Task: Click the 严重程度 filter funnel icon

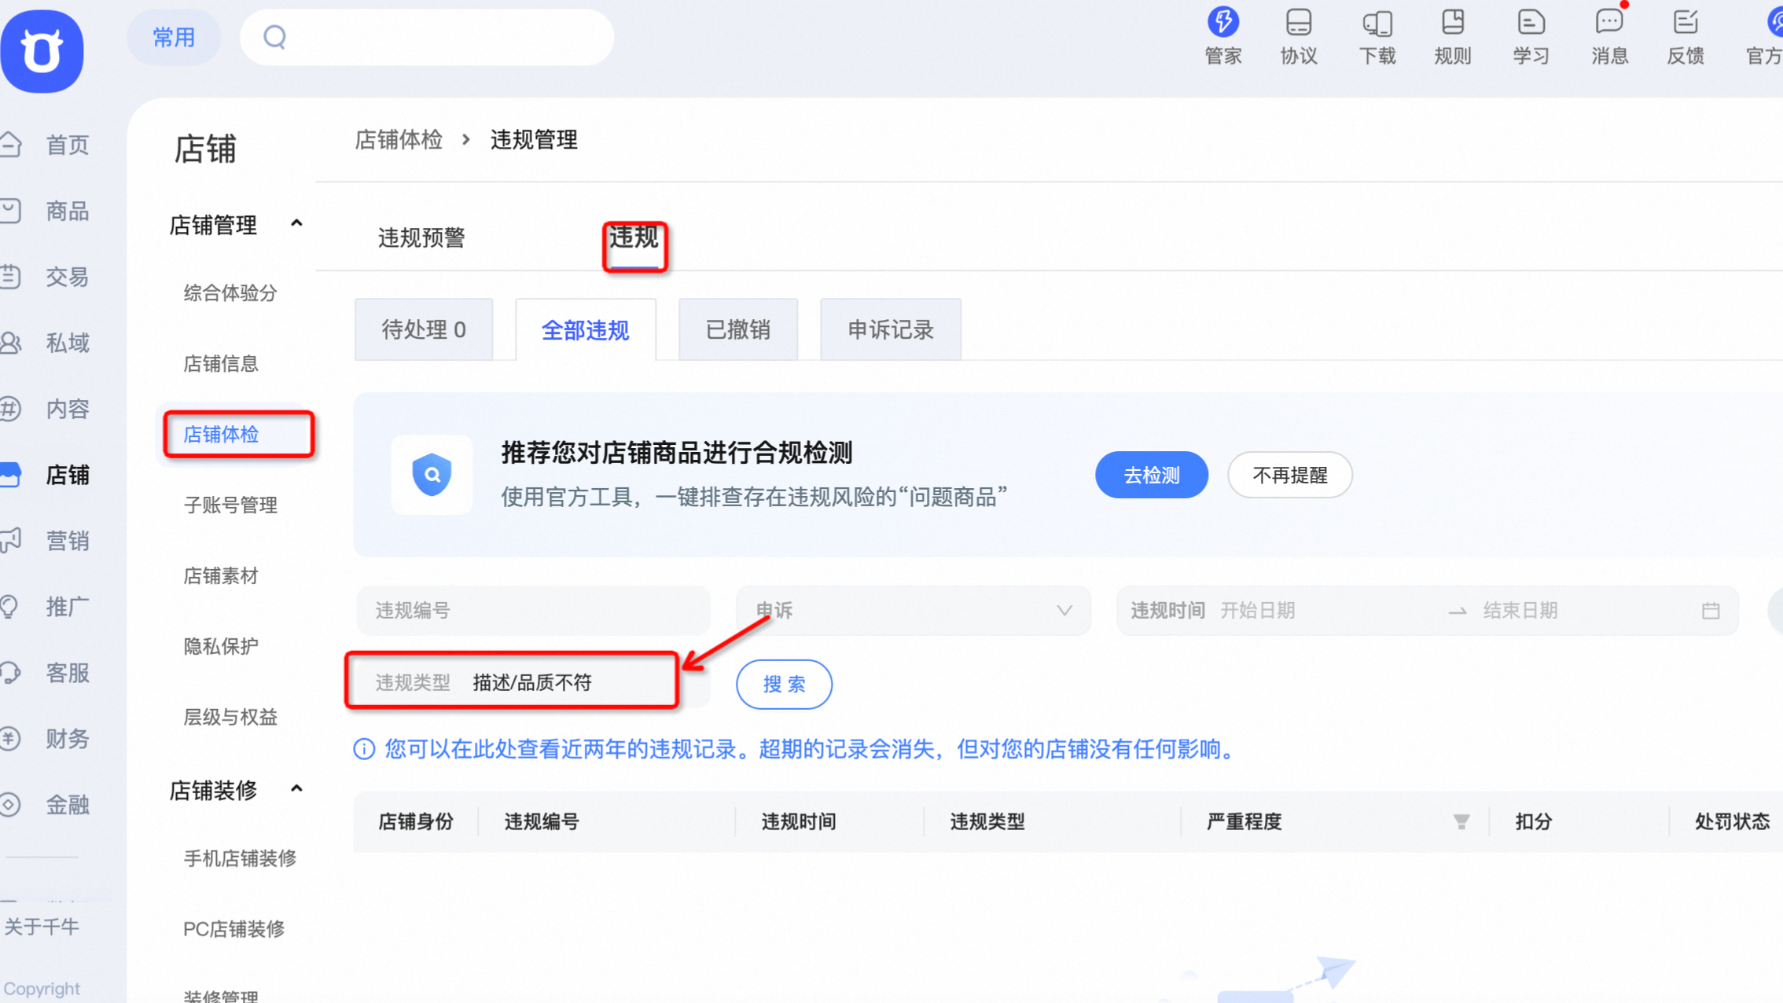Action: tap(1461, 822)
